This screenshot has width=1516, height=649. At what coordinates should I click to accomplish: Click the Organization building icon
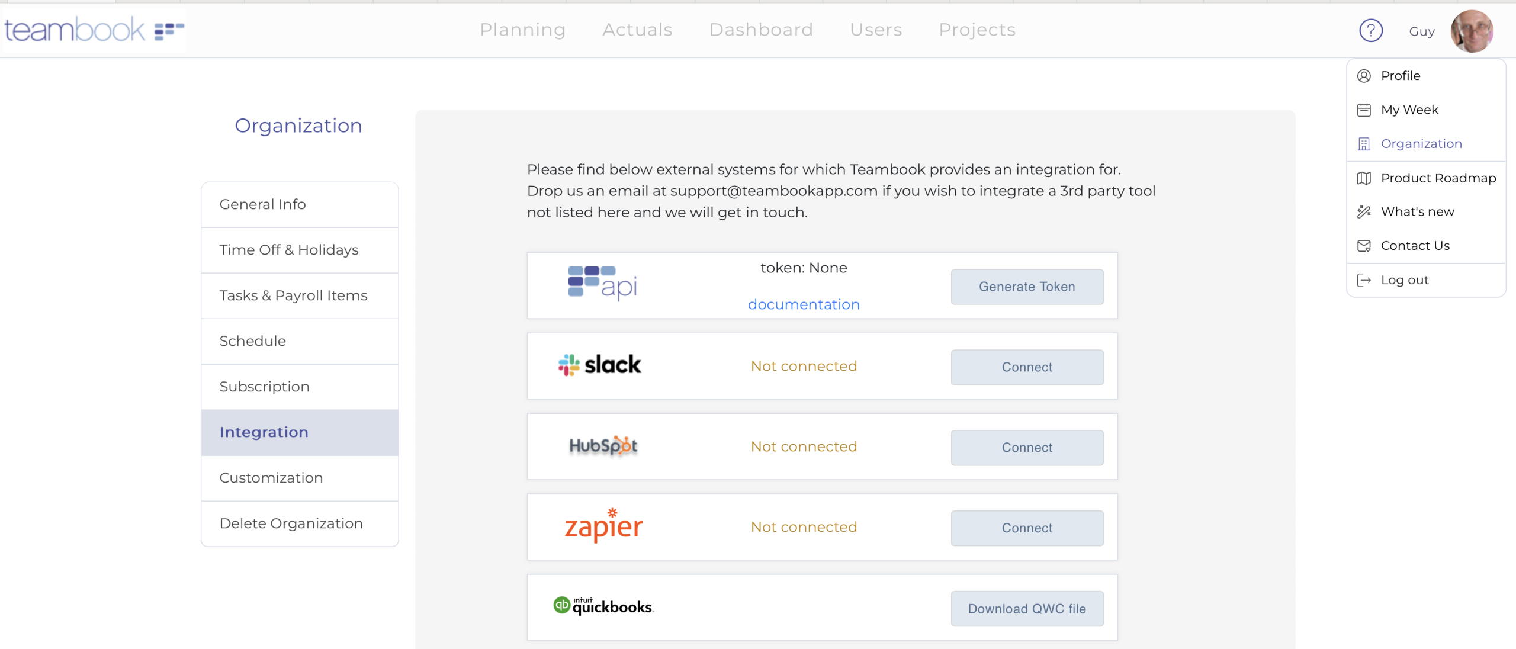[1364, 144]
